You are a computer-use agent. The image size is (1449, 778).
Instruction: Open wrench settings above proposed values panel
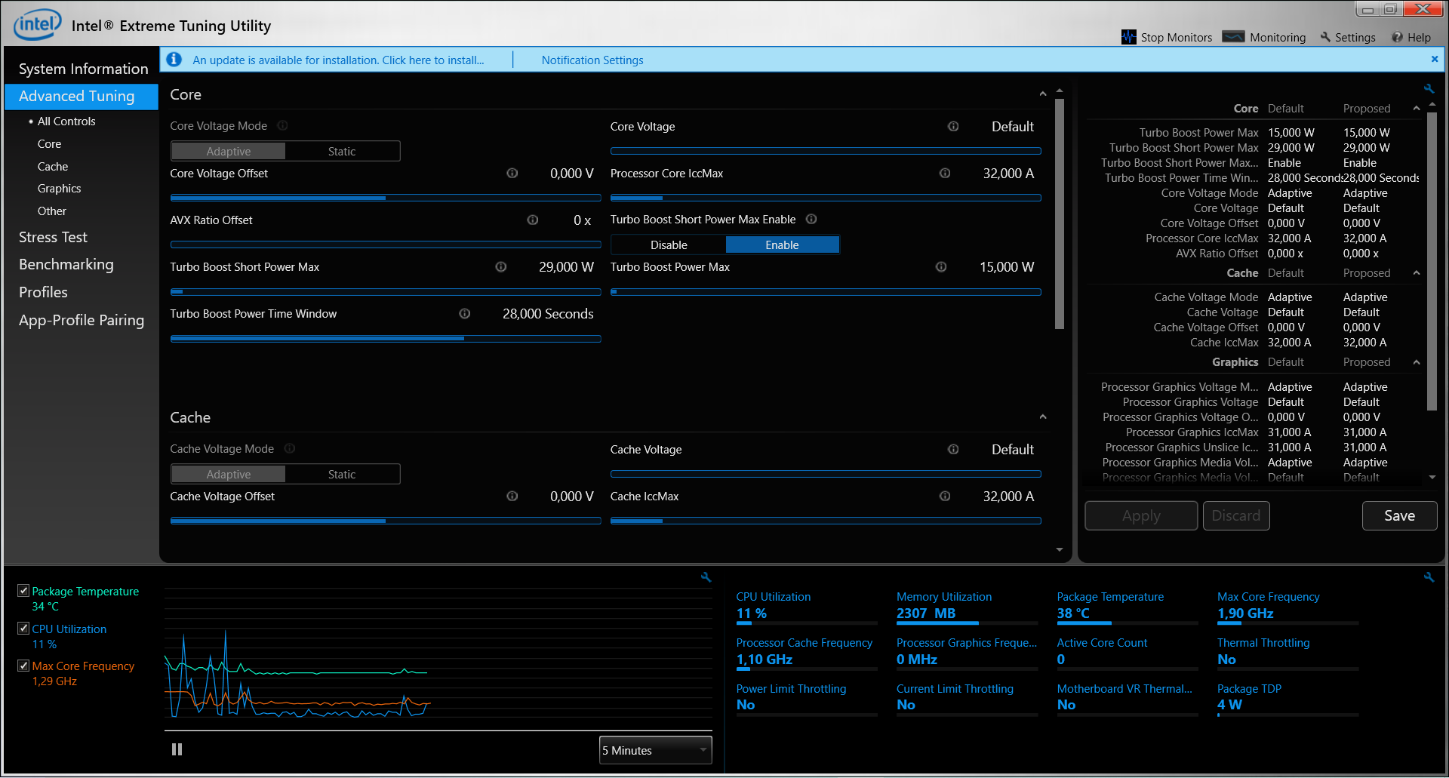click(1429, 88)
